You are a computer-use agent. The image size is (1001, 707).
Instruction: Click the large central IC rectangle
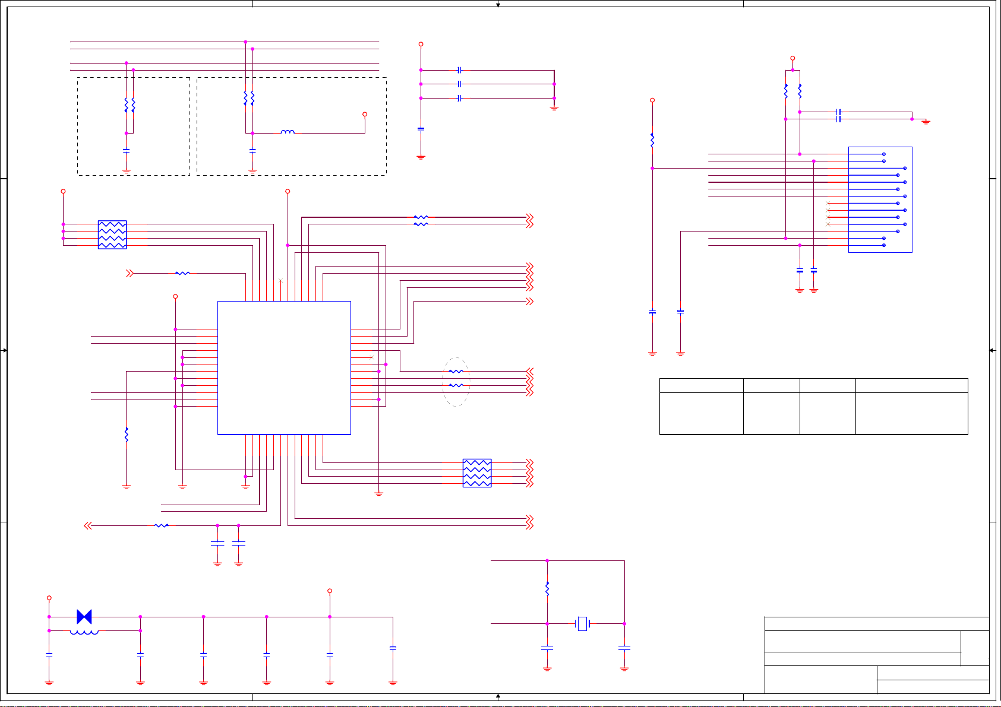coord(284,368)
